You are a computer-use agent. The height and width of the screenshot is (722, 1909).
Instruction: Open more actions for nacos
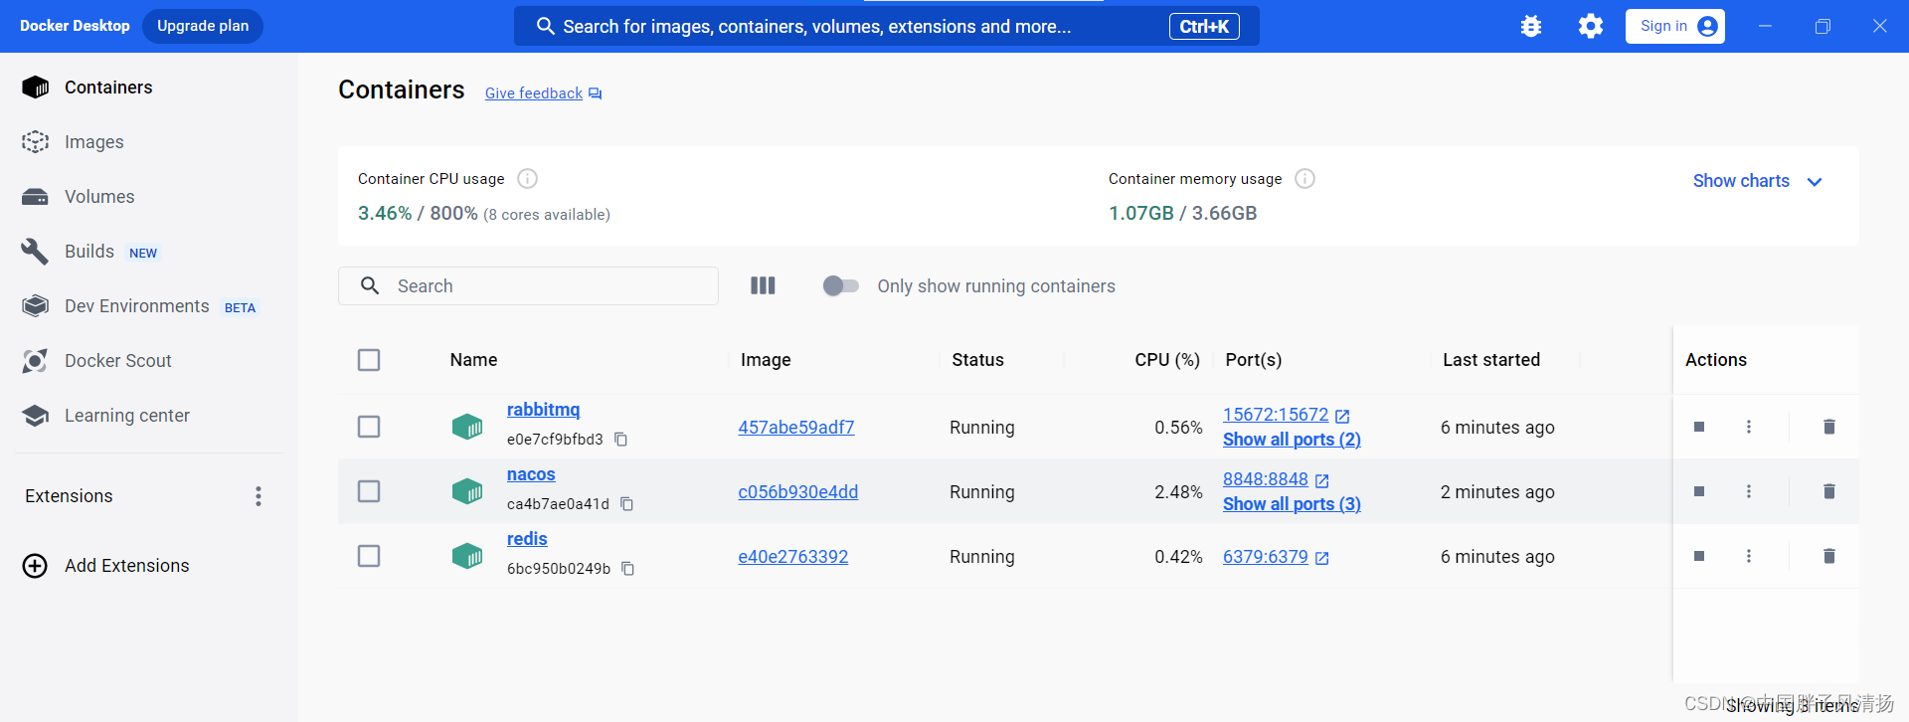[x=1749, y=491]
